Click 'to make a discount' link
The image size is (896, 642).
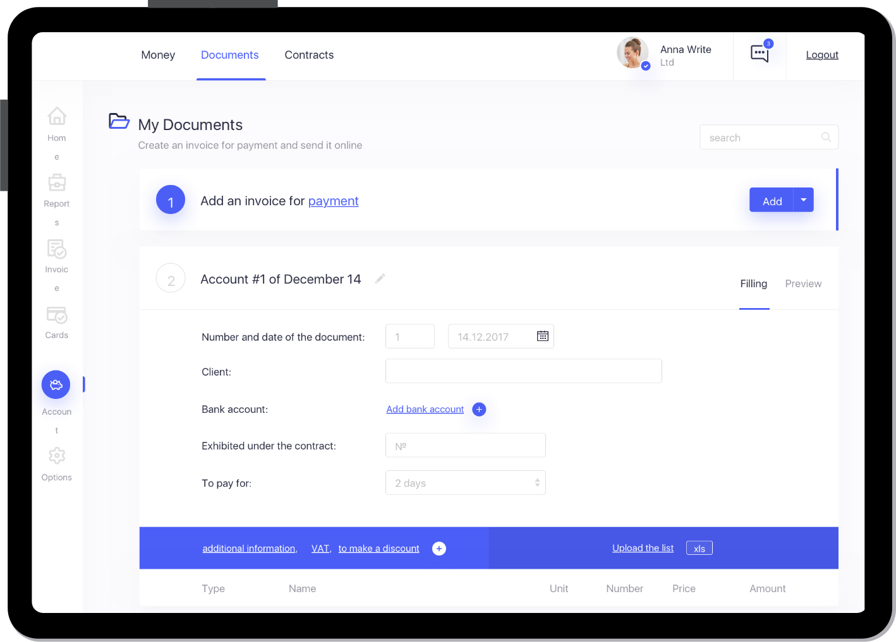(x=378, y=549)
